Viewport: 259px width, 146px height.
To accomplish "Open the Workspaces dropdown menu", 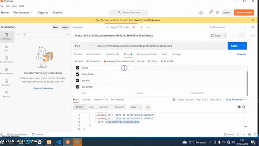I will 23,13.
